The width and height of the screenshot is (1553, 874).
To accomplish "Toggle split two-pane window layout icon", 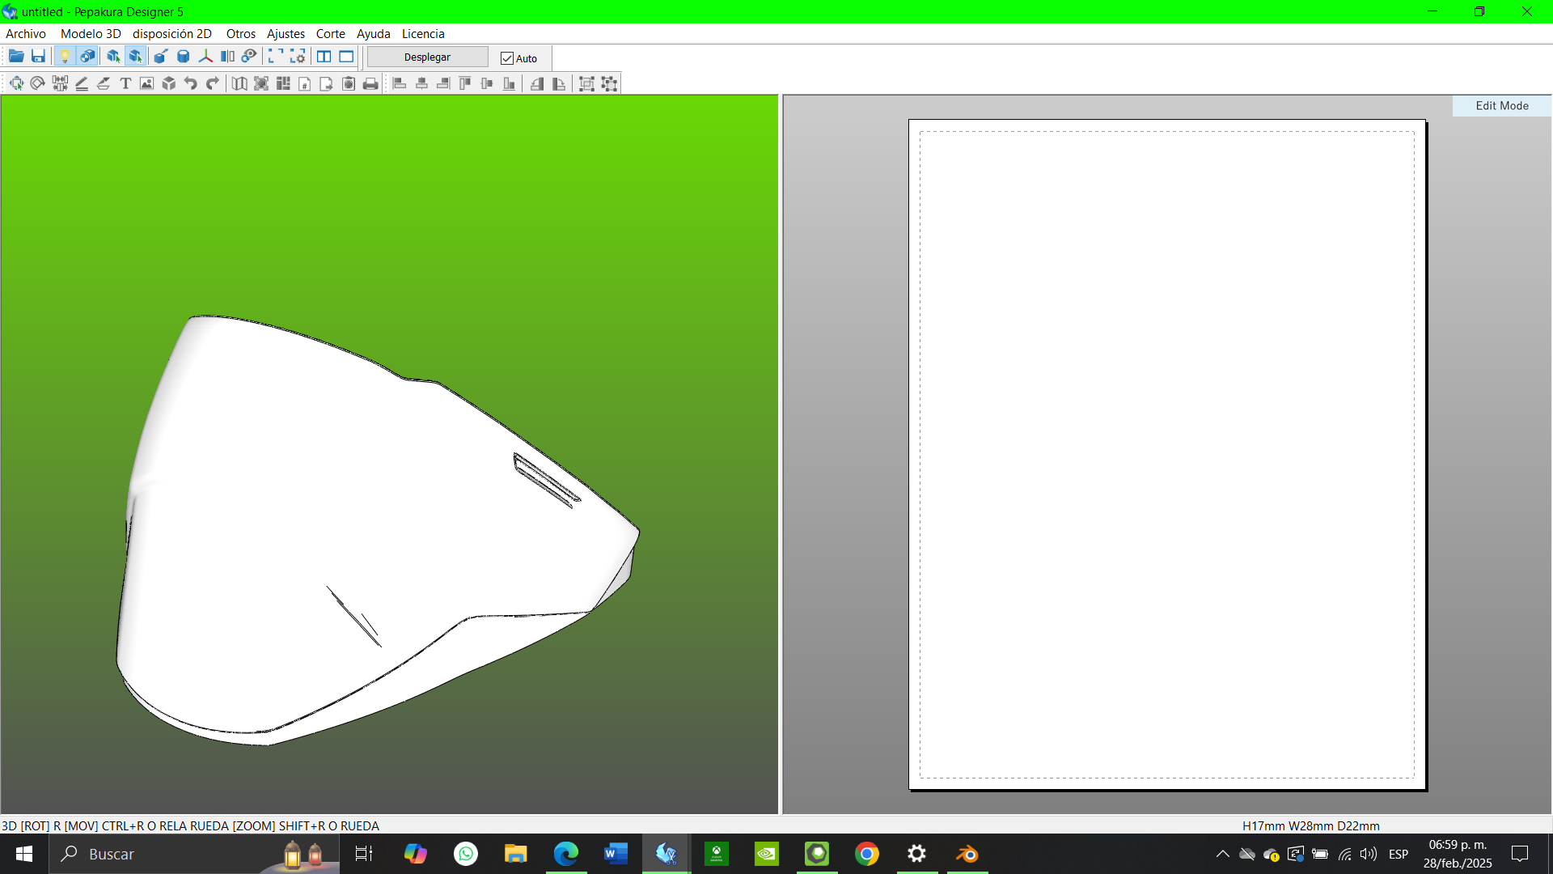I will click(324, 57).
